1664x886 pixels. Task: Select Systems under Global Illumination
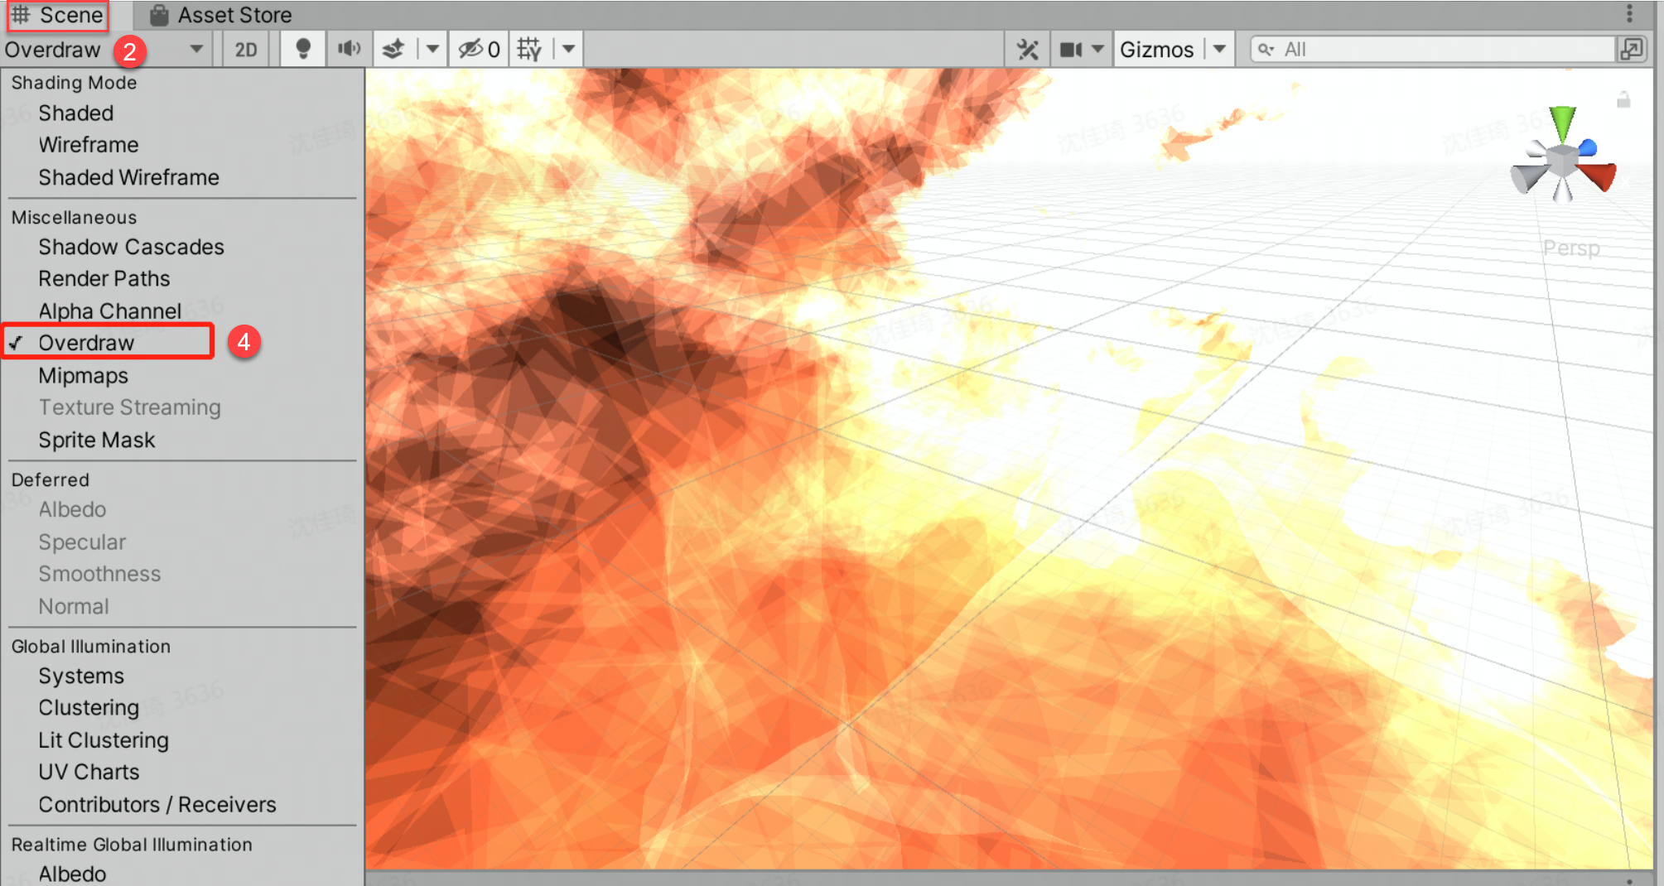click(x=80, y=676)
